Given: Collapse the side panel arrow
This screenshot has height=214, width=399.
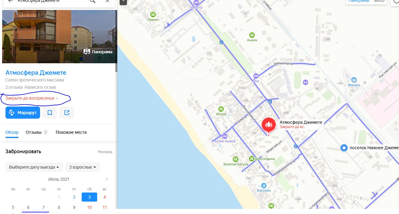Looking at the screenshot, I should 123,2.
